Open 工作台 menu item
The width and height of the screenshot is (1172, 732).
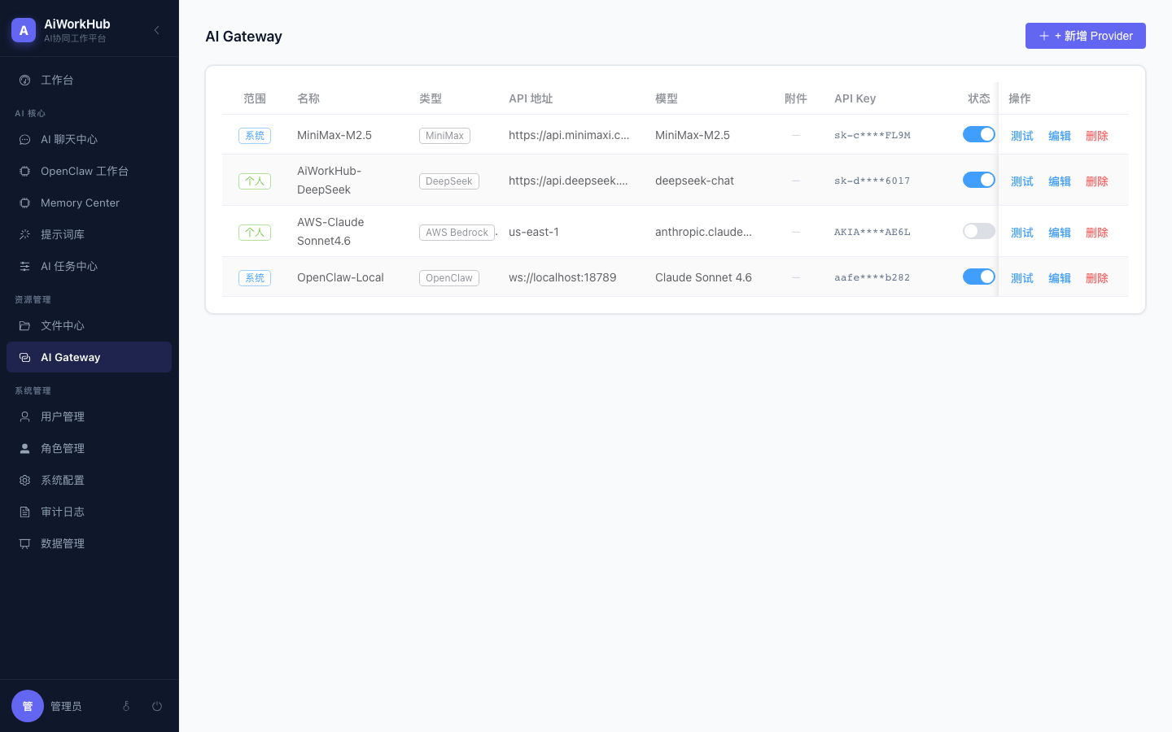[x=90, y=80]
